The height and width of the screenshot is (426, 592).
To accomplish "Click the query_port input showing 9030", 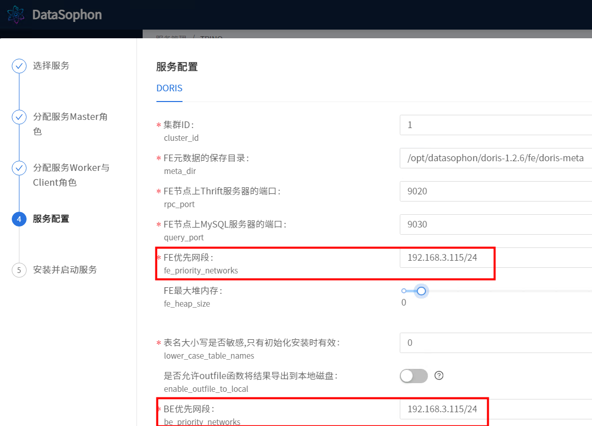I will click(x=496, y=224).
